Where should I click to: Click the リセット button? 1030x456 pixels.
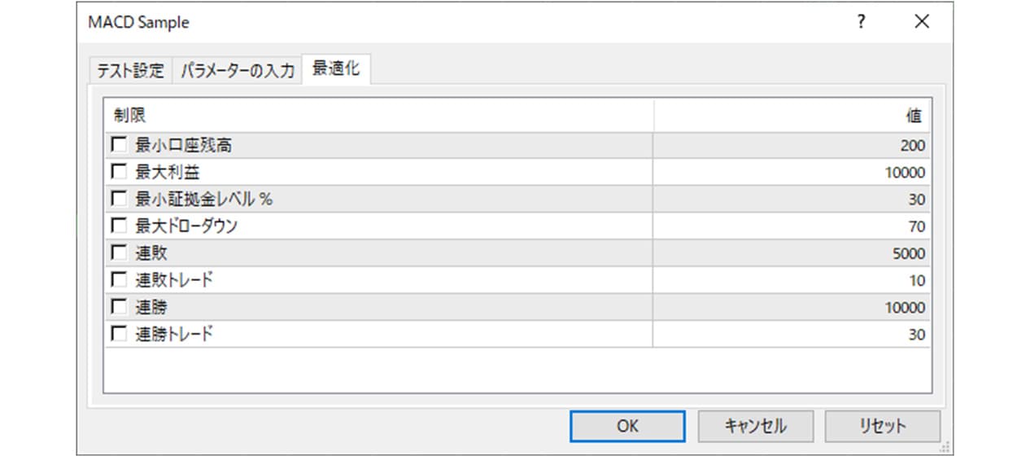(x=883, y=426)
